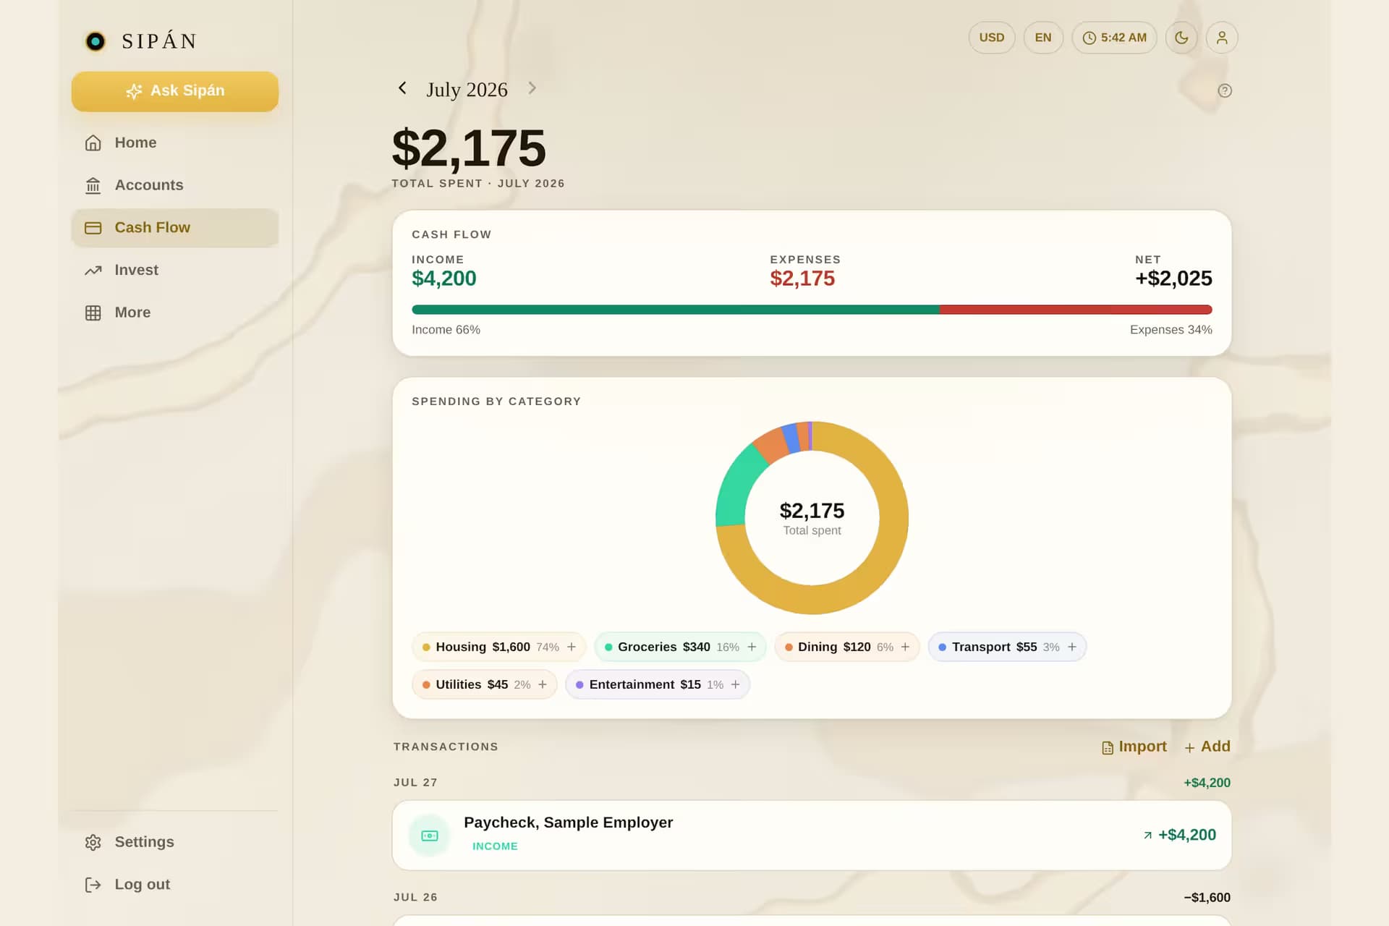Toggle dark mode with the moon icon

[x=1181, y=38]
